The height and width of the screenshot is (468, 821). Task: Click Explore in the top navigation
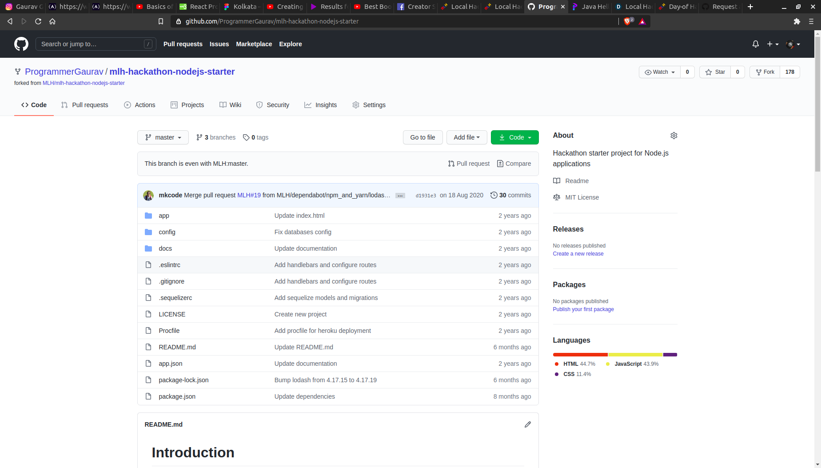(x=291, y=44)
